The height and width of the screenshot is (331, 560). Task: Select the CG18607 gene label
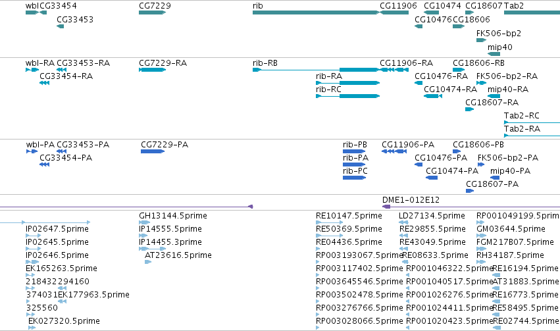(x=484, y=6)
